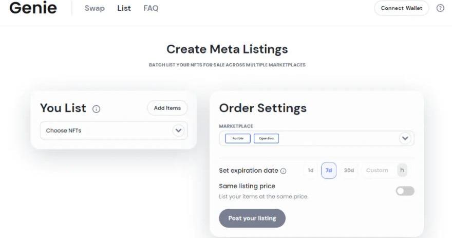
Task: Click the Connect Wallet button
Action: [401, 8]
